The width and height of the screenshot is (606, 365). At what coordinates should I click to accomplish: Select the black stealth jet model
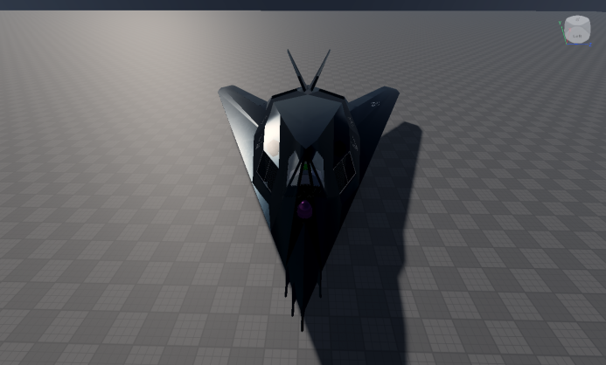[309, 189]
